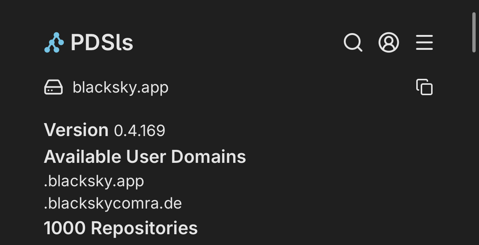Open the account profile icon
Image resolution: width=479 pixels, height=245 pixels.
tap(388, 42)
